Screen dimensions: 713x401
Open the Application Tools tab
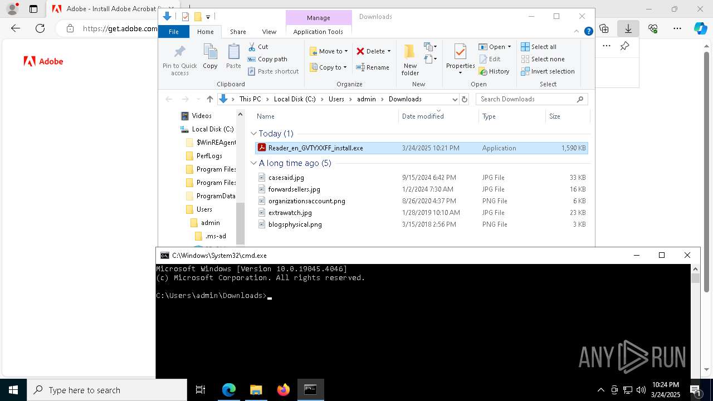(318, 32)
